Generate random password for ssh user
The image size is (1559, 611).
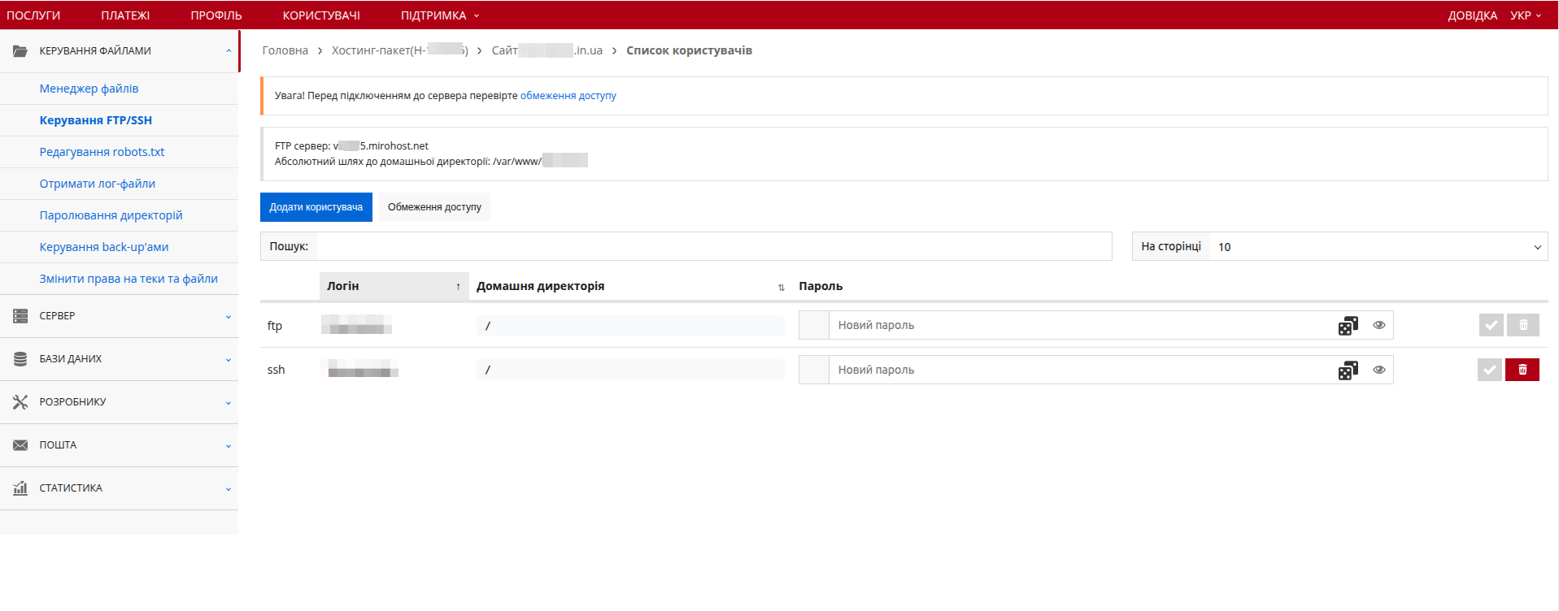pos(1348,370)
